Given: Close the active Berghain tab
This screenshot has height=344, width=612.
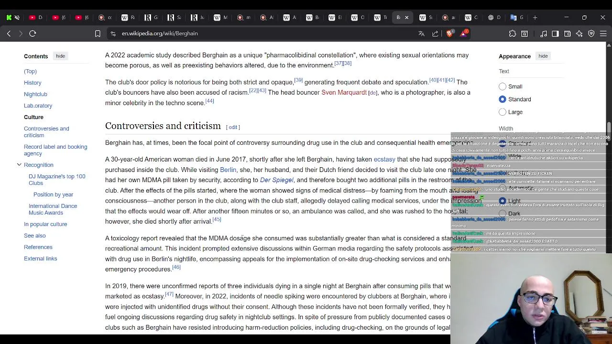Looking at the screenshot, I should click(406, 18).
